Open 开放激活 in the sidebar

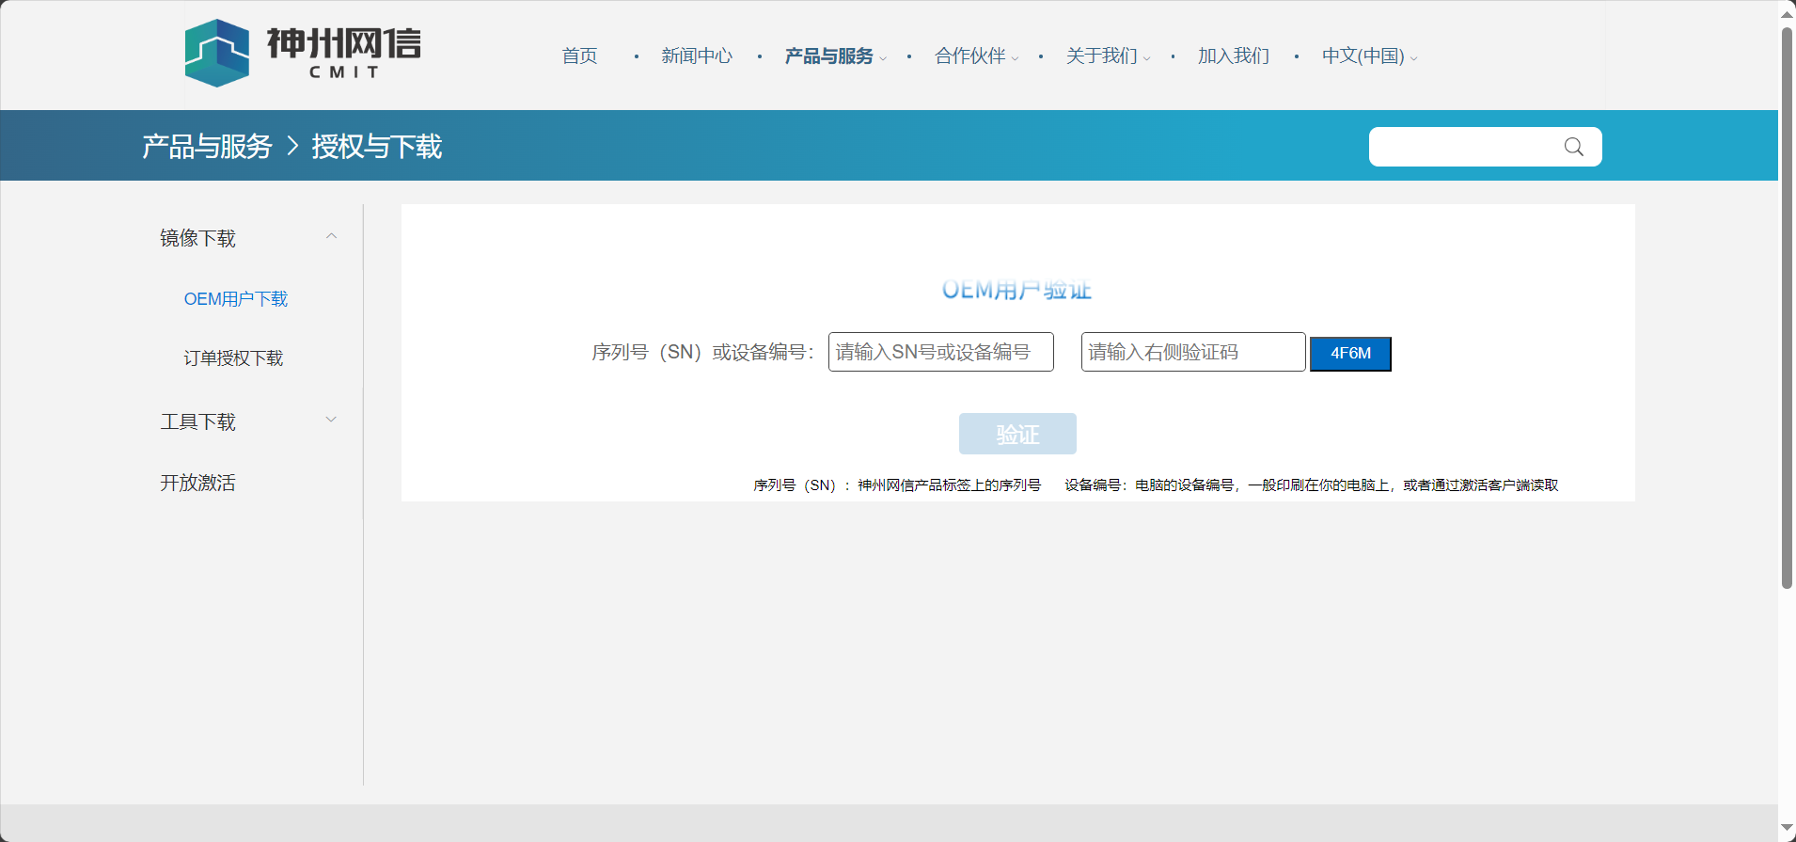tap(197, 483)
